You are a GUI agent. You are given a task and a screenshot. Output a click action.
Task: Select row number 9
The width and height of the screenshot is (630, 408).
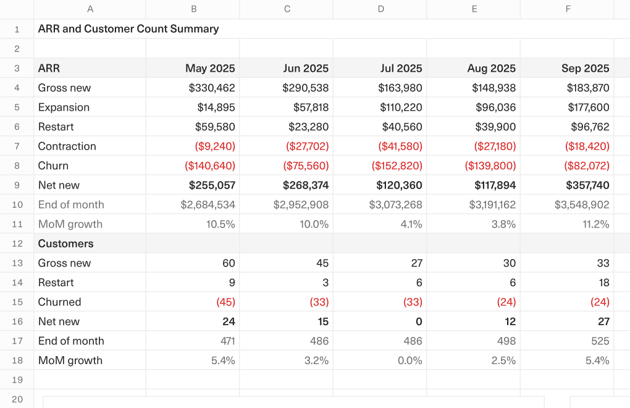tap(17, 185)
